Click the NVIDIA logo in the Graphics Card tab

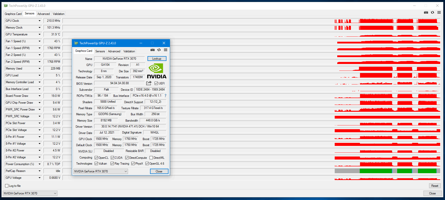[x=157, y=71]
